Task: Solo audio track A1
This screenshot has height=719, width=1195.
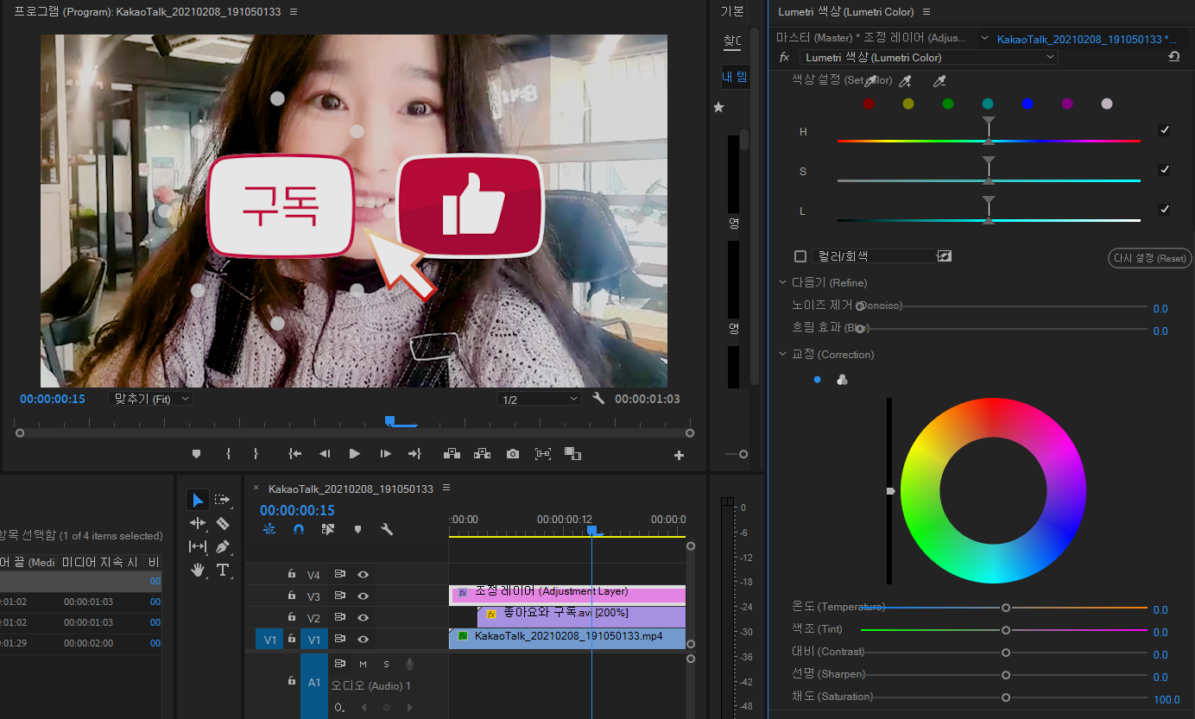Action: tap(386, 664)
